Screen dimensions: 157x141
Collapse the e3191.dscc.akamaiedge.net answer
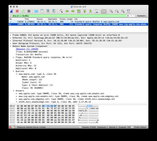[17, 102]
